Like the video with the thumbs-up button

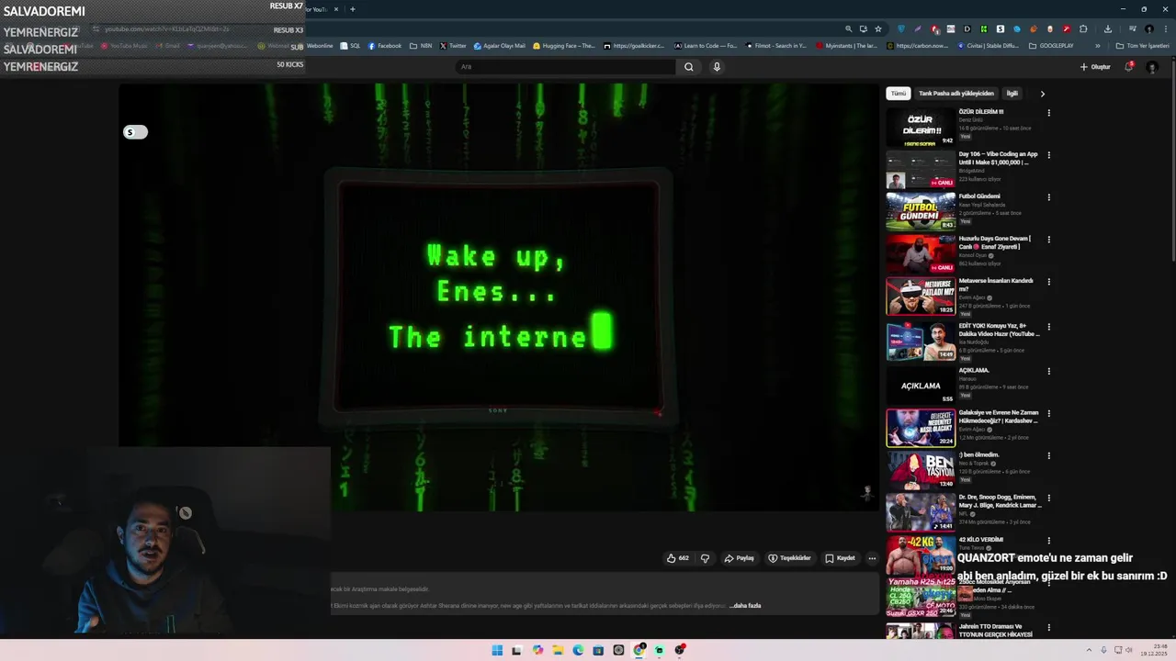[x=678, y=558]
